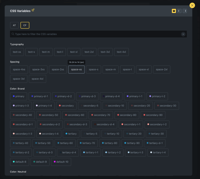The height and width of the screenshot is (179, 200).
Task: Pick the text-4xl typography variable
Action: pyautogui.click(x=121, y=52)
